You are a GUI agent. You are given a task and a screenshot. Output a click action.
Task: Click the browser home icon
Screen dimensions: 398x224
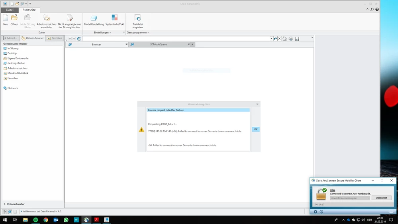pyautogui.click(x=284, y=39)
